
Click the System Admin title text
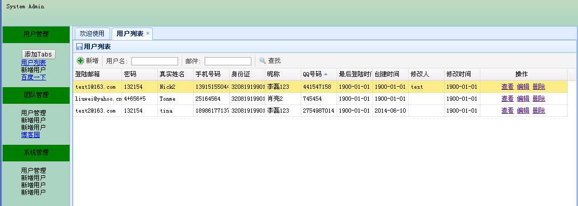25,6
